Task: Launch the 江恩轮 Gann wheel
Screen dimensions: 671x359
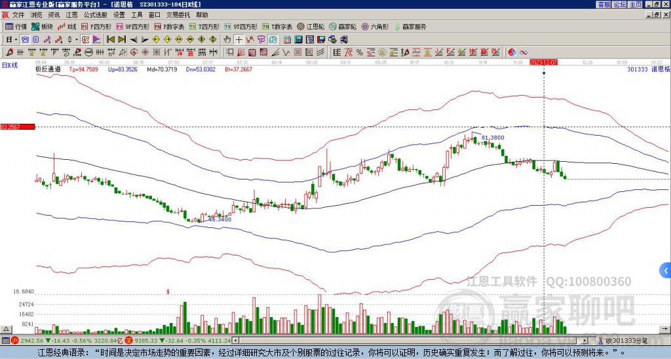Action: pos(311,26)
